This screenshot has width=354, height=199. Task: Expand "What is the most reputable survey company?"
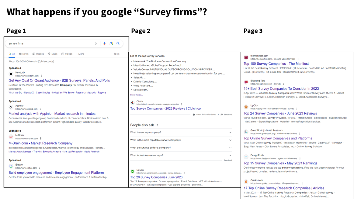tap(230, 140)
